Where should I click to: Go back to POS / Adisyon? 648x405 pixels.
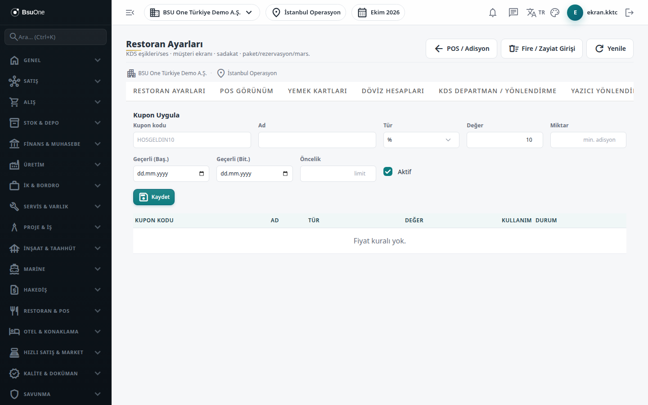pos(461,49)
